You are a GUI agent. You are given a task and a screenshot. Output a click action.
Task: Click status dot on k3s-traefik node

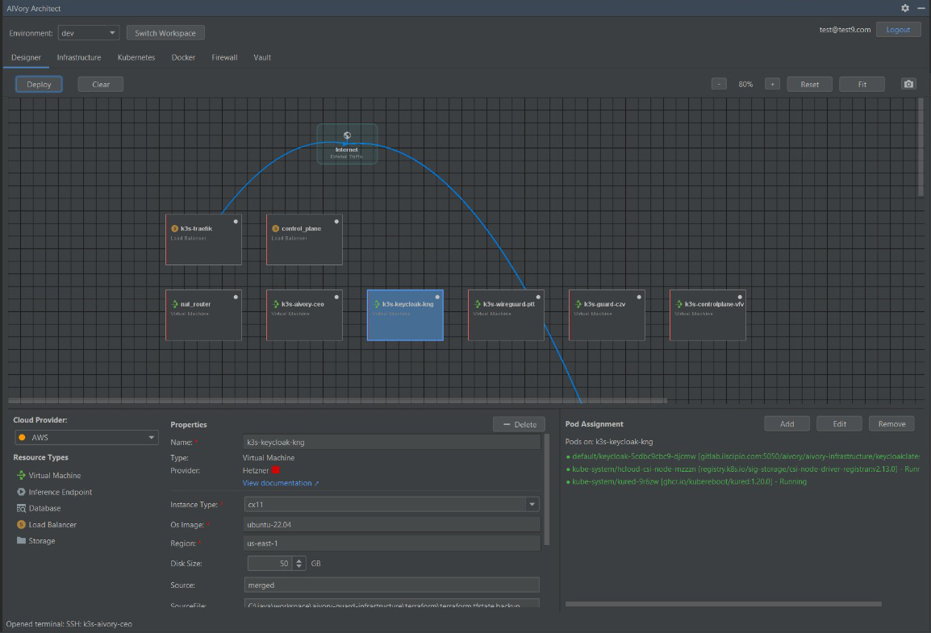click(236, 221)
